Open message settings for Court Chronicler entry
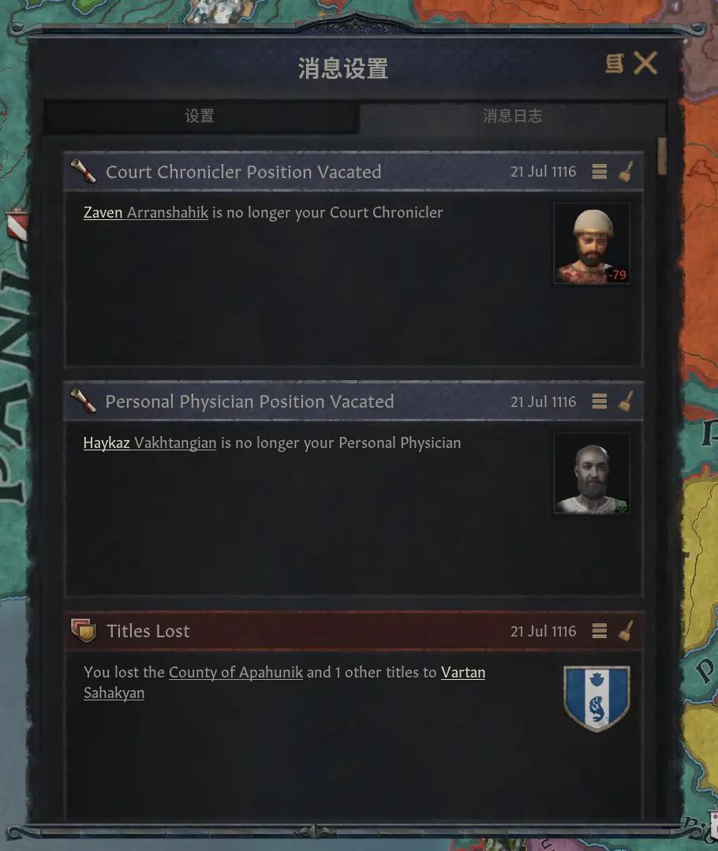Image resolution: width=718 pixels, height=851 pixels. pyautogui.click(x=599, y=171)
